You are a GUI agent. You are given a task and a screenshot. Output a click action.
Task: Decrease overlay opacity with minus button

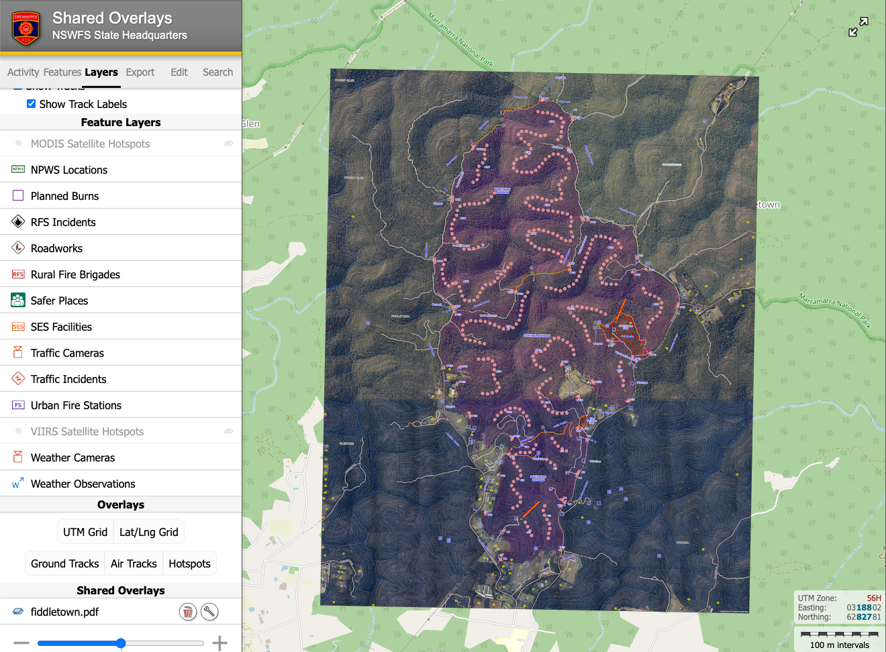click(x=21, y=643)
